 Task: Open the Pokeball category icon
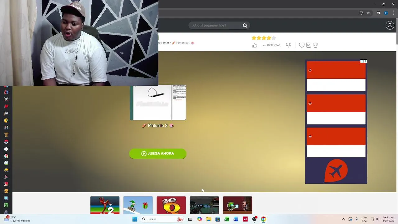pos(6,142)
